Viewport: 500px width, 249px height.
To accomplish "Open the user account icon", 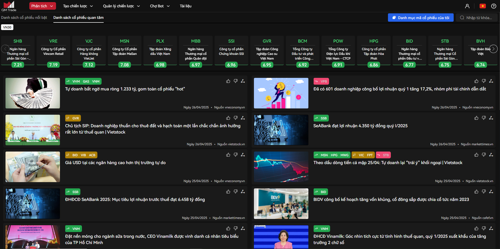I will (x=467, y=6).
